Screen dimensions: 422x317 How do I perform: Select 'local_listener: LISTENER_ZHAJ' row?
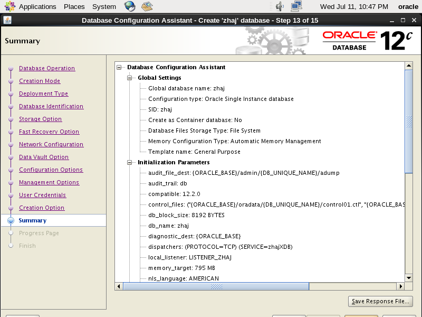[190, 257]
